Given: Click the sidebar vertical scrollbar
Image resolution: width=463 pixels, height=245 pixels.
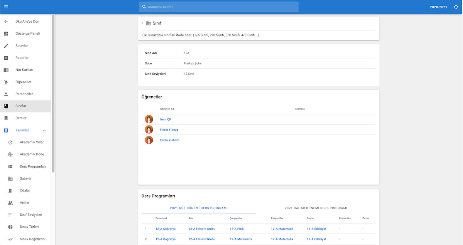Looking at the screenshot, I should [x=53, y=94].
